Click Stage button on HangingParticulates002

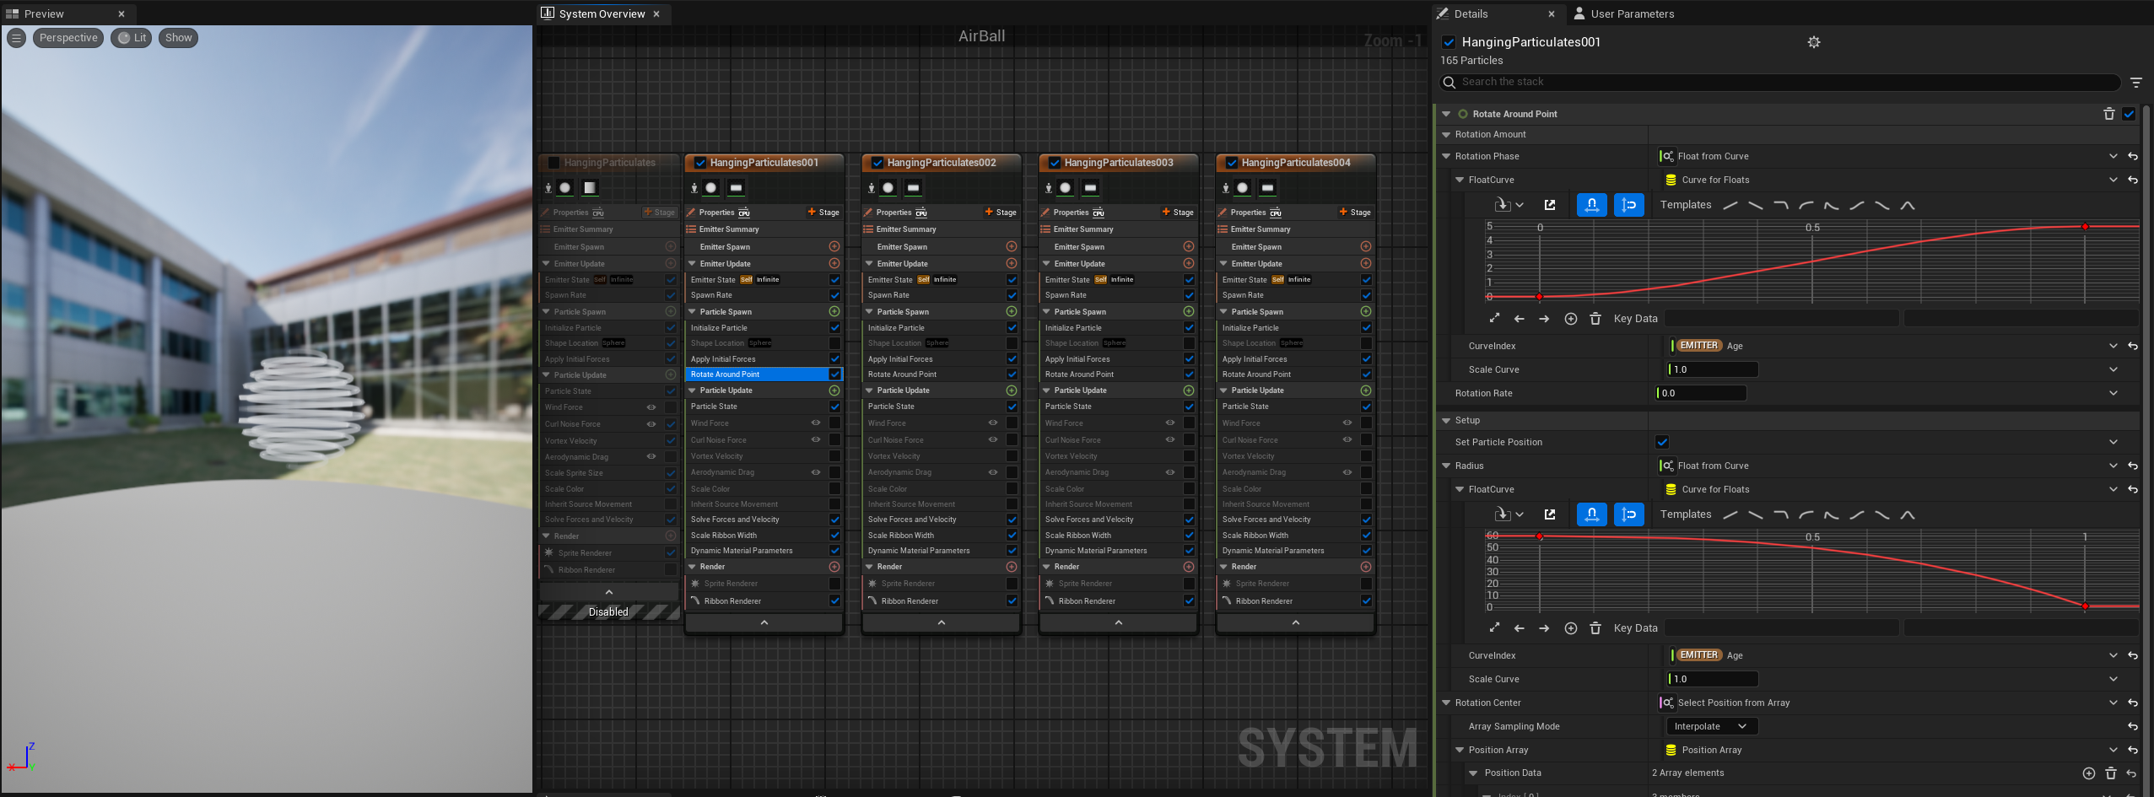1001,213
